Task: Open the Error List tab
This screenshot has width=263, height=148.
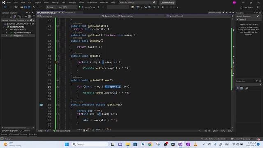Action: pyautogui.click(x=33, y=134)
